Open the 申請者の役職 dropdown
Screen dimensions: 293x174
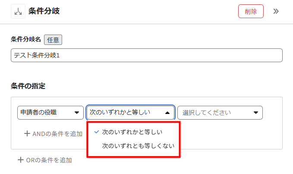[x=50, y=113]
